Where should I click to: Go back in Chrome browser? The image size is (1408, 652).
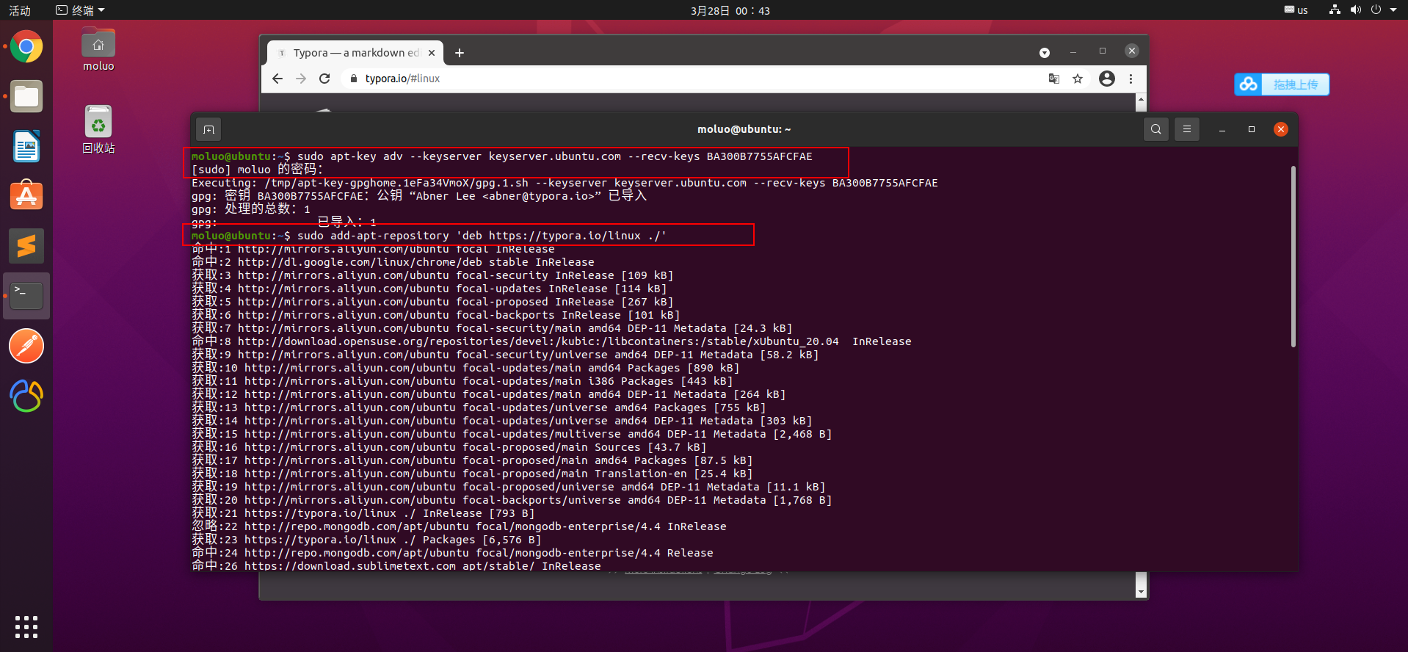pos(277,79)
